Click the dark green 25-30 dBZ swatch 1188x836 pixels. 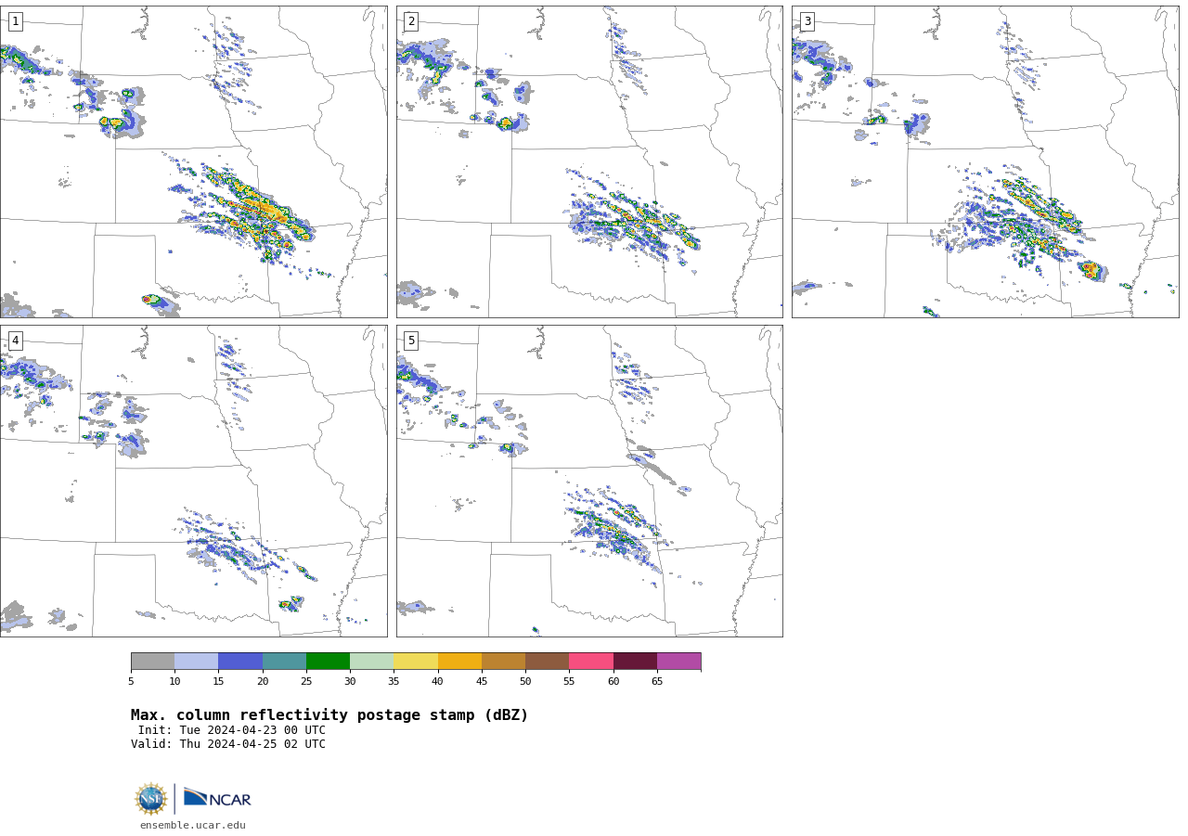(x=328, y=662)
